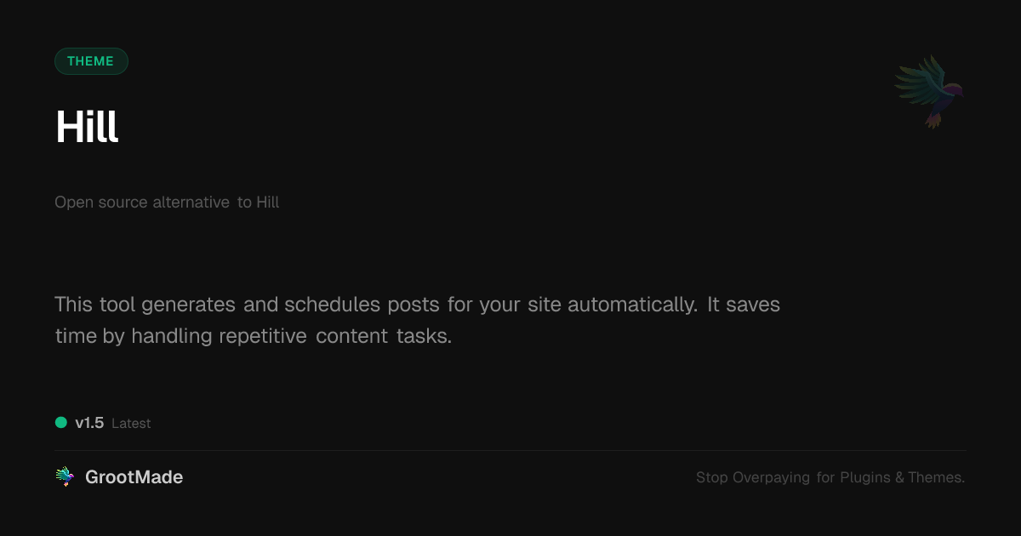Click the small GrootMade bird icon
The width and height of the screenshot is (1021, 536).
[65, 477]
